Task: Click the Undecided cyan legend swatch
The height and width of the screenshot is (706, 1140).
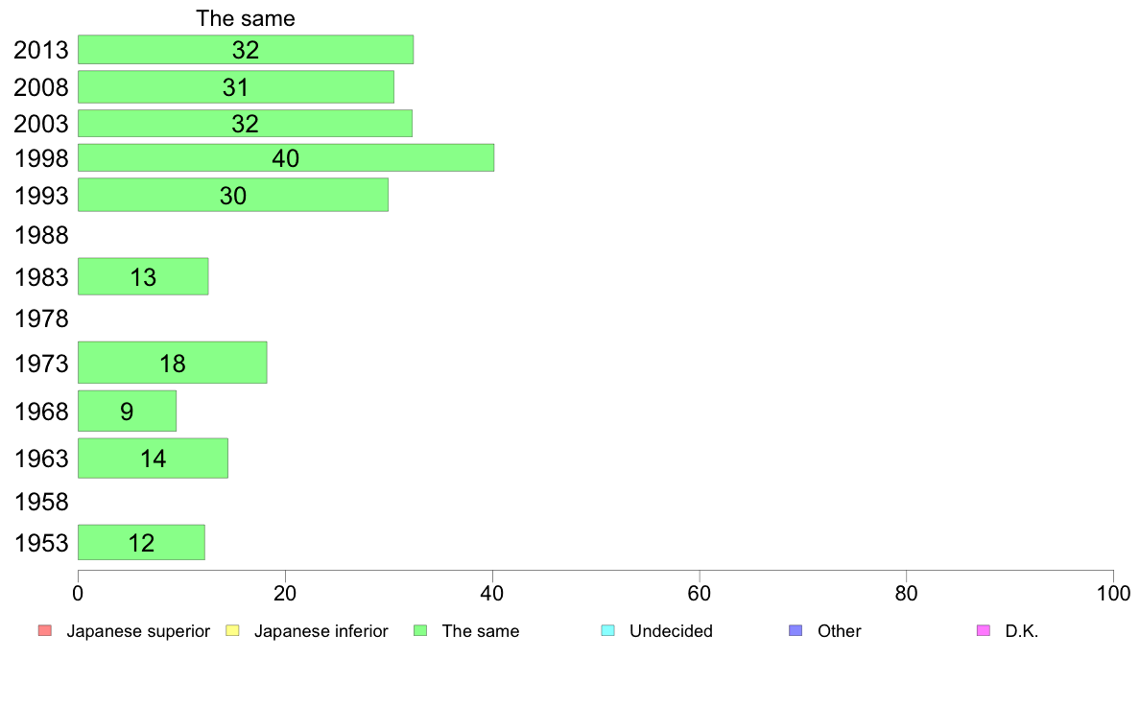Action: pyautogui.click(x=607, y=630)
